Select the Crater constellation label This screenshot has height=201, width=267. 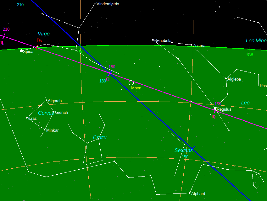click(100, 137)
